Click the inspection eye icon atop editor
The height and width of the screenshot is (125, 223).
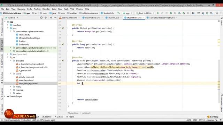click(219, 21)
